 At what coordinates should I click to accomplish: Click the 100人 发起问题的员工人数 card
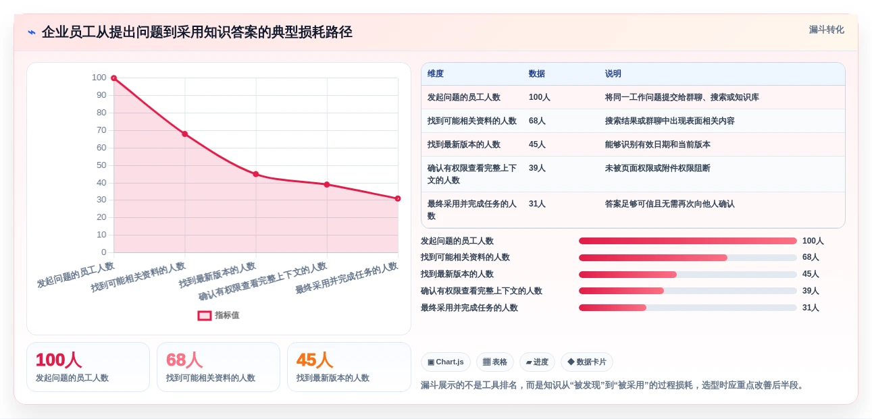click(88, 367)
